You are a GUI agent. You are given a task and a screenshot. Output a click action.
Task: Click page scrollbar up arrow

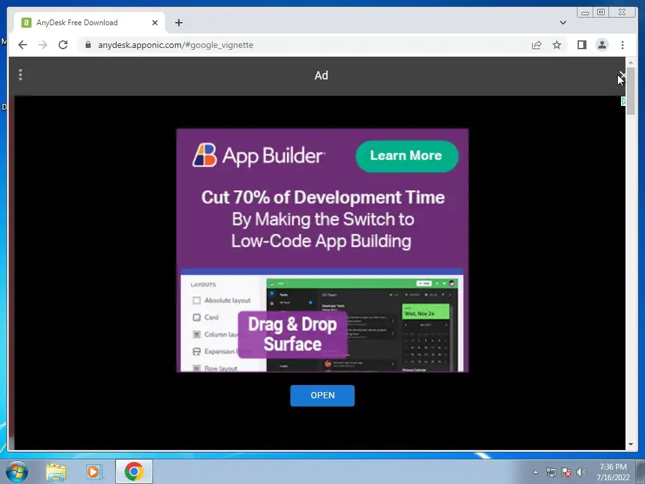pyautogui.click(x=631, y=62)
